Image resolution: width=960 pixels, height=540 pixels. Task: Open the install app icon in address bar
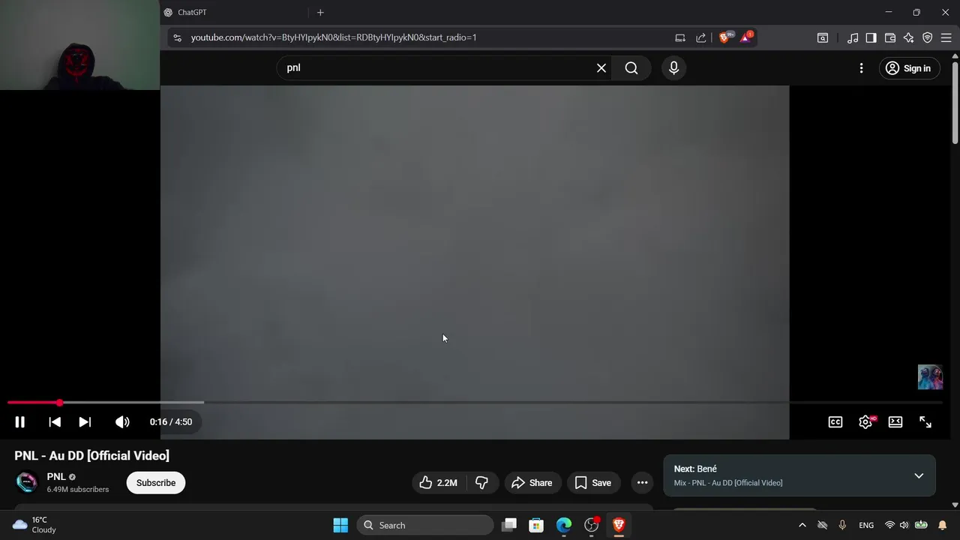click(680, 37)
